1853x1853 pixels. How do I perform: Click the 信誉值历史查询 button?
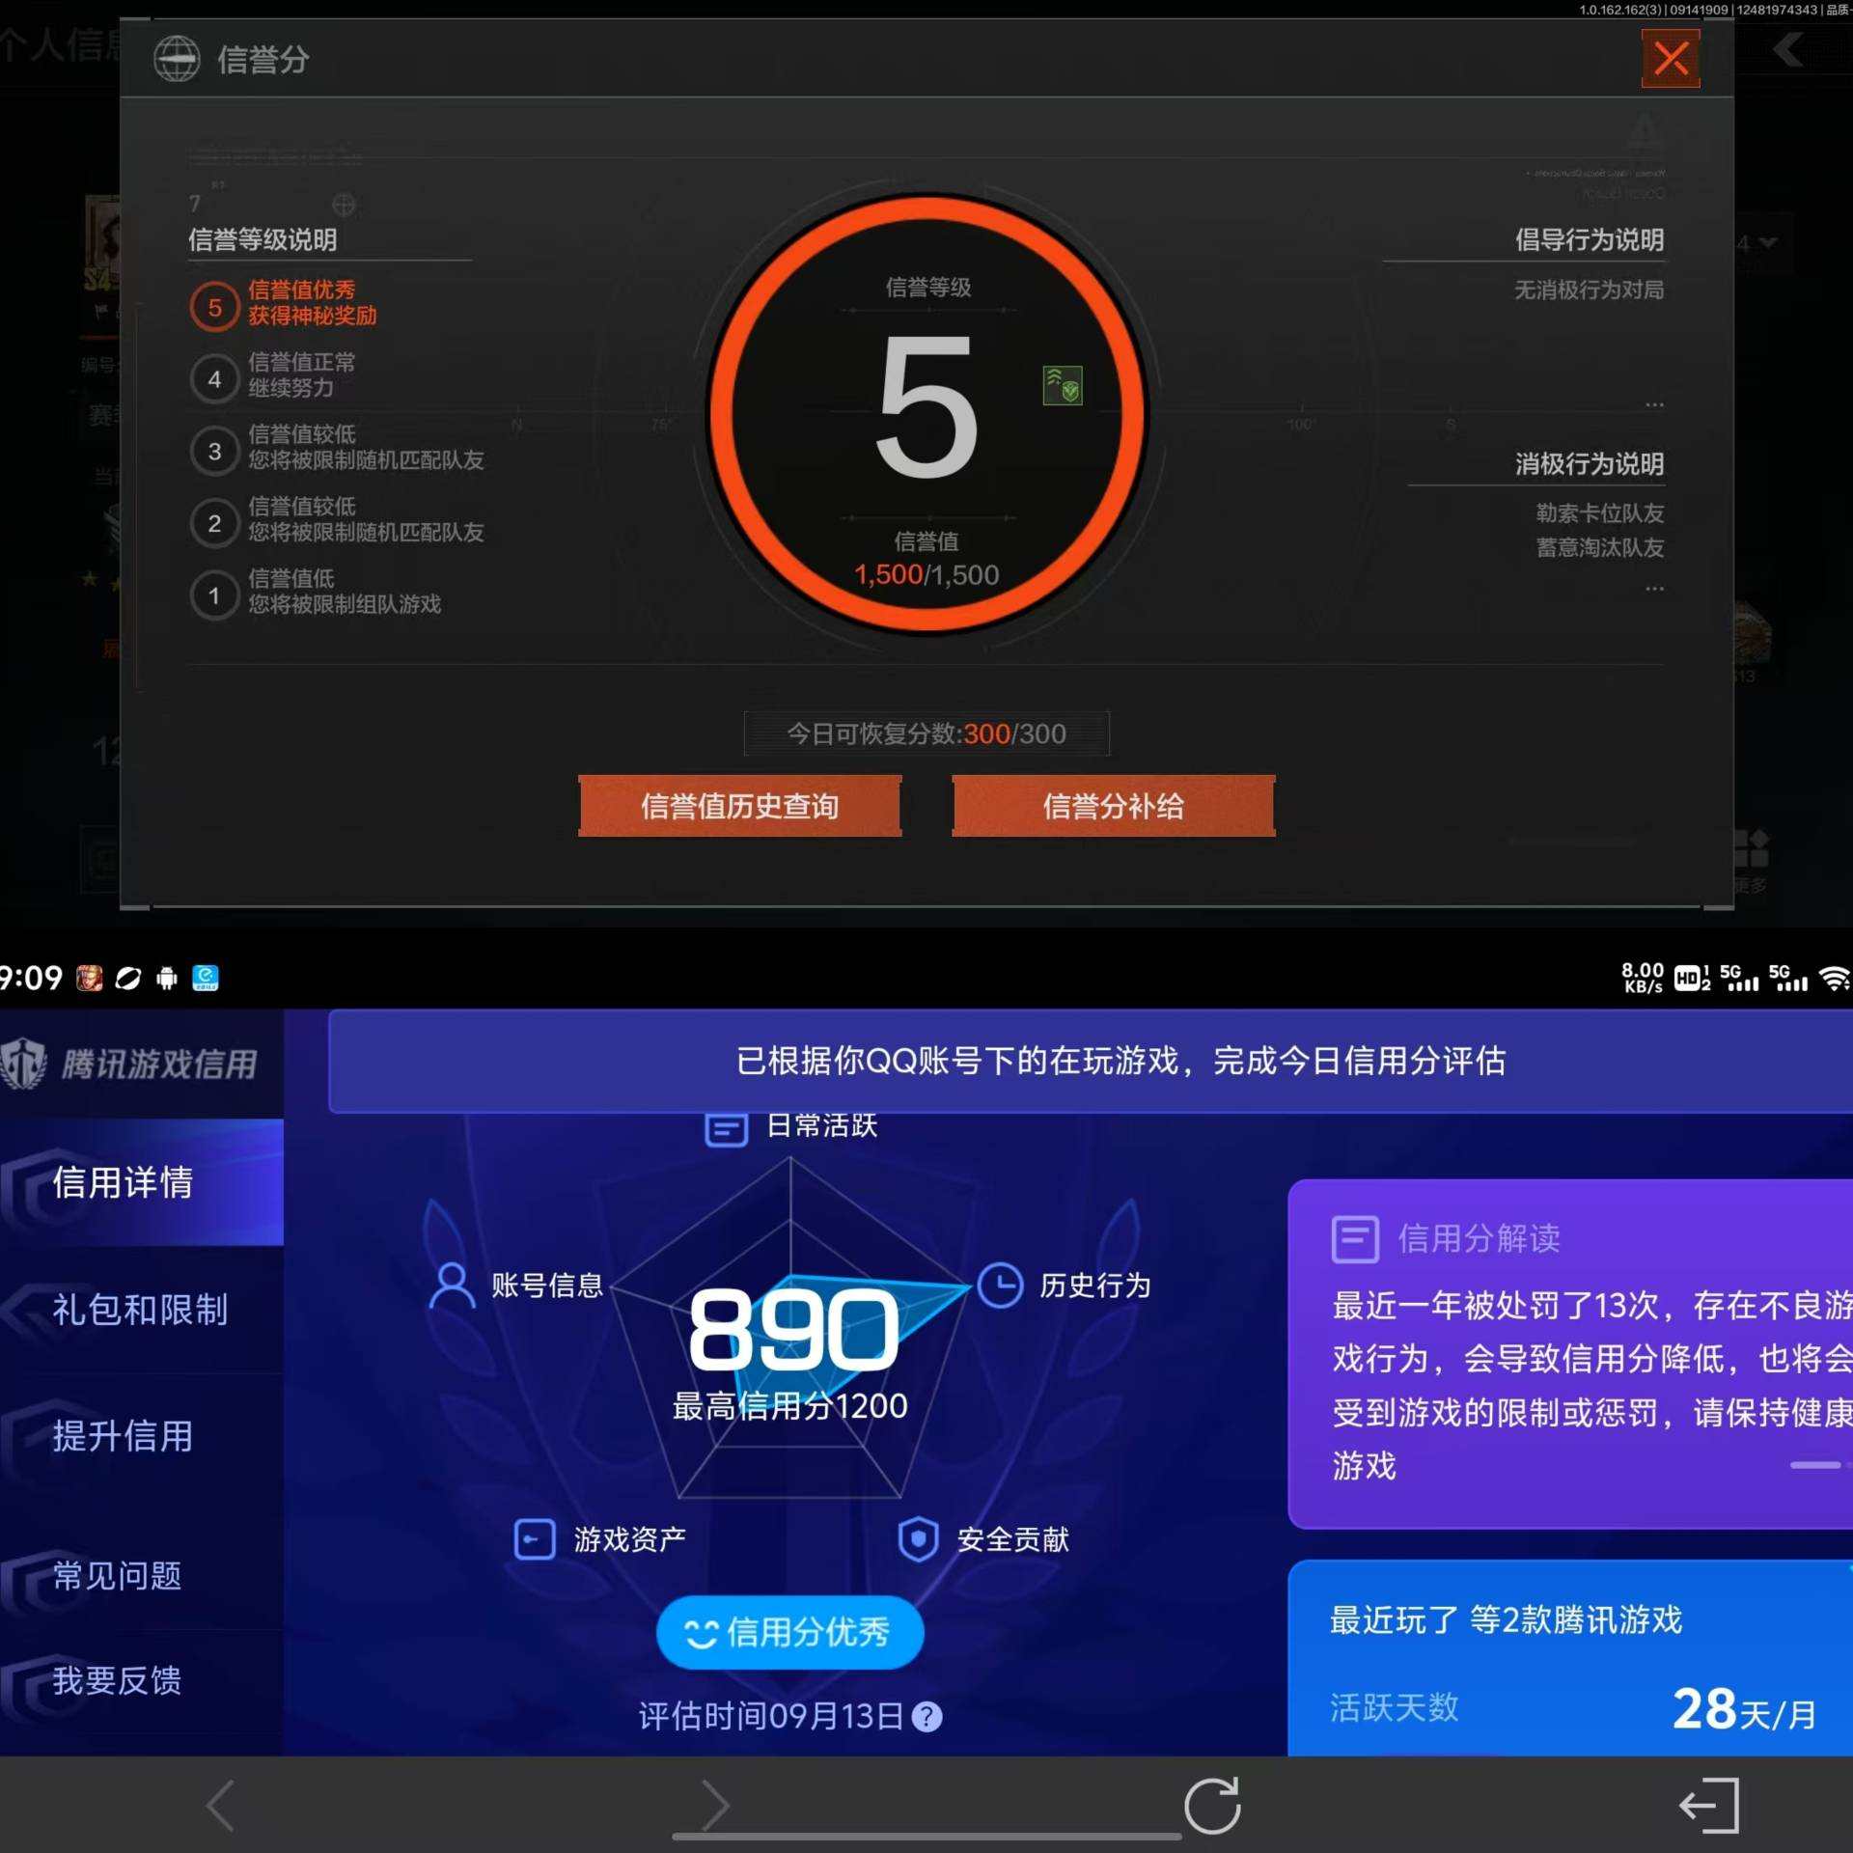[x=739, y=806]
